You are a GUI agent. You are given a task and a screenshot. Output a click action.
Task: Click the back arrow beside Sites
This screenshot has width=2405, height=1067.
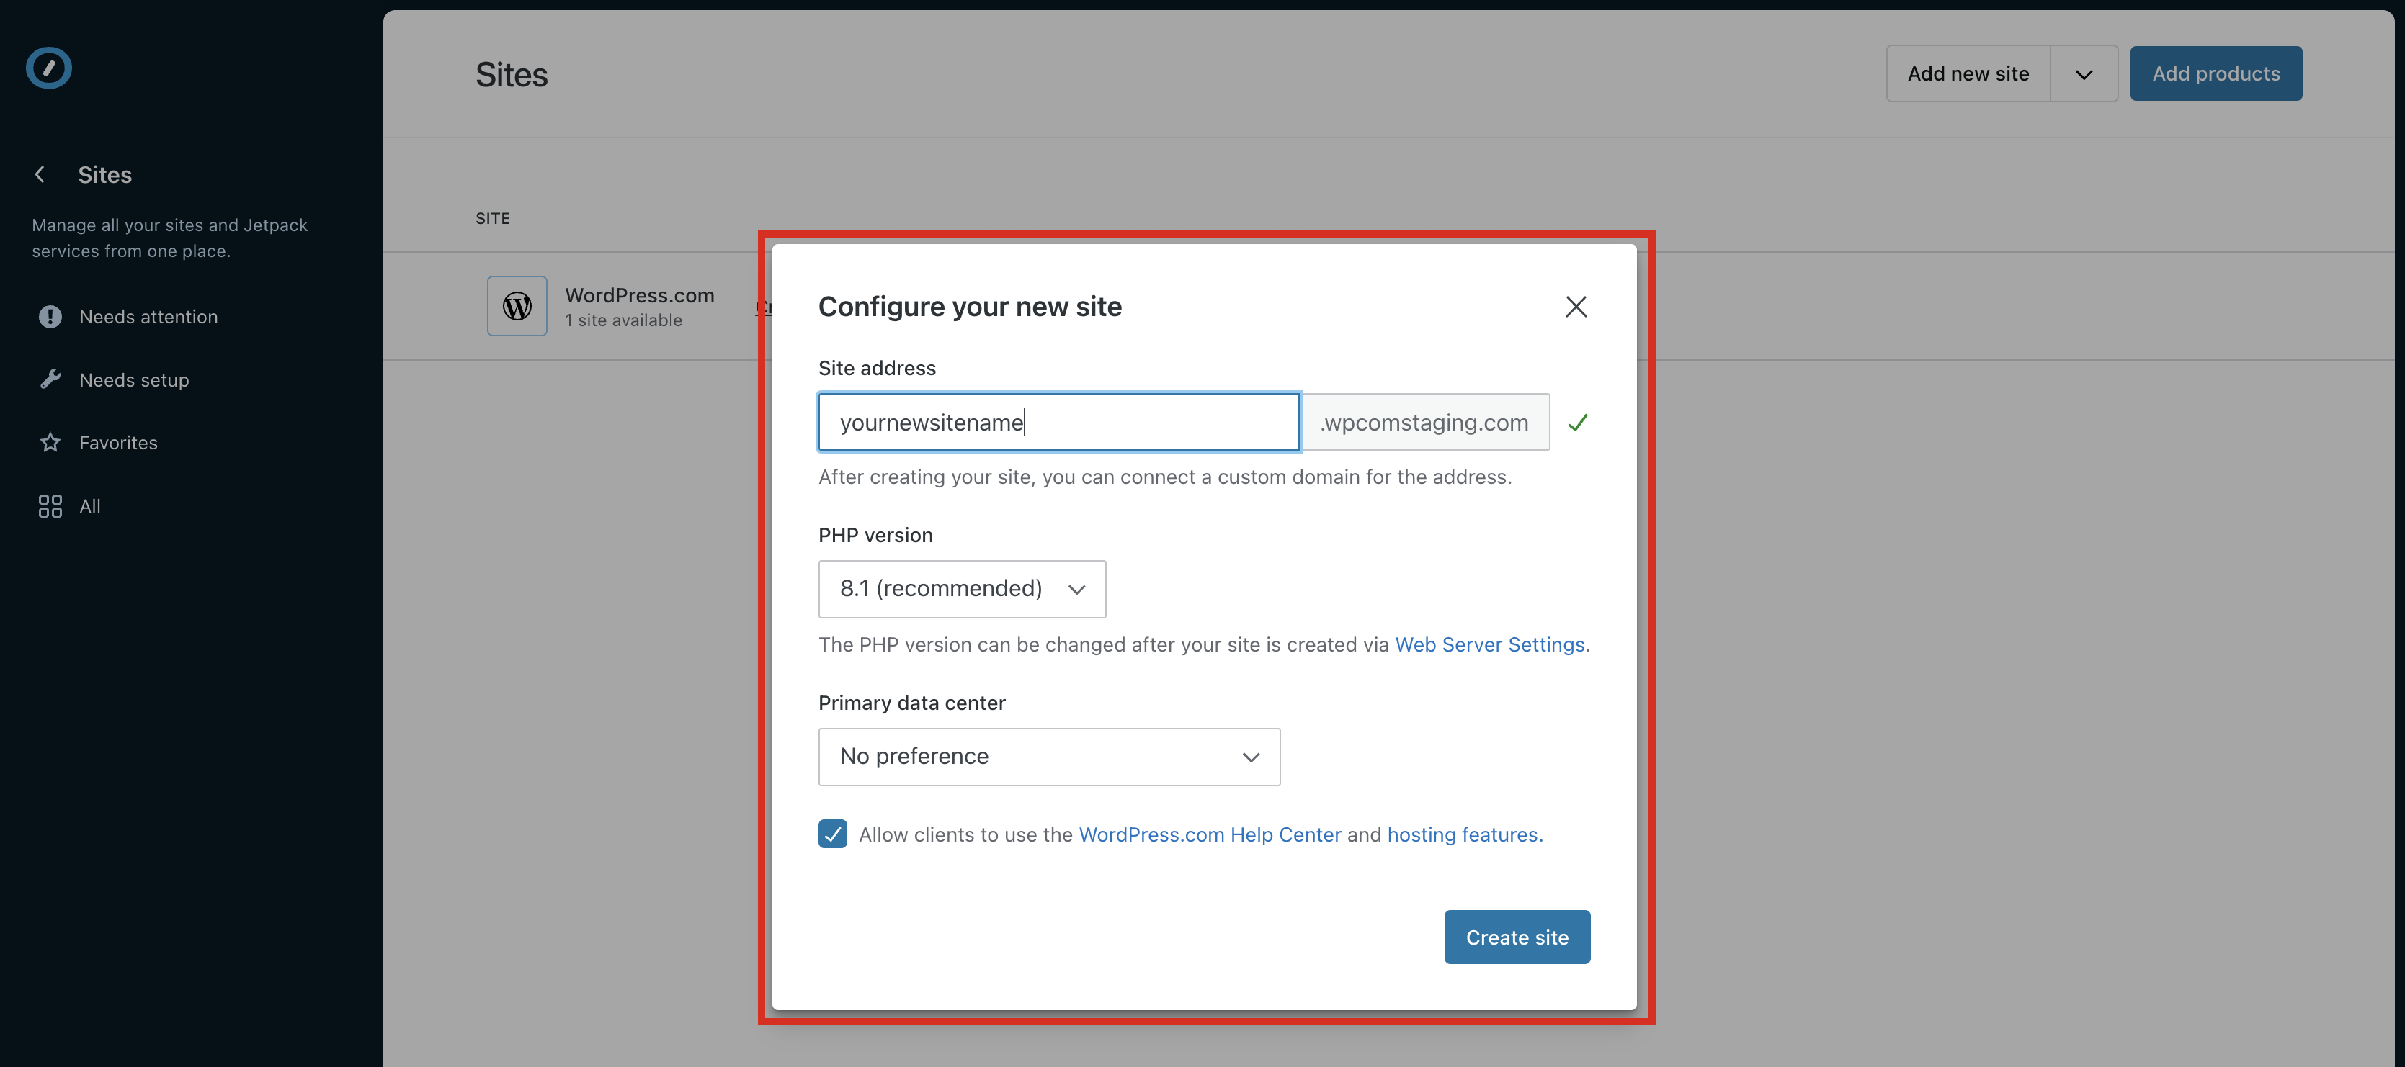point(38,174)
